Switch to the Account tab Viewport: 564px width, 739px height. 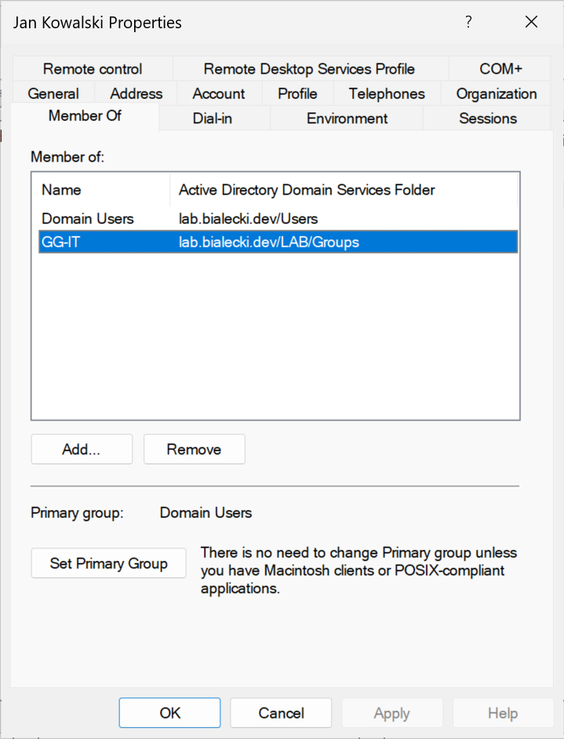(219, 93)
